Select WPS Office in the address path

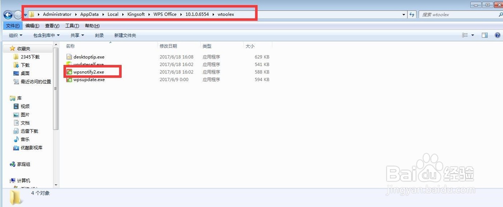click(165, 15)
